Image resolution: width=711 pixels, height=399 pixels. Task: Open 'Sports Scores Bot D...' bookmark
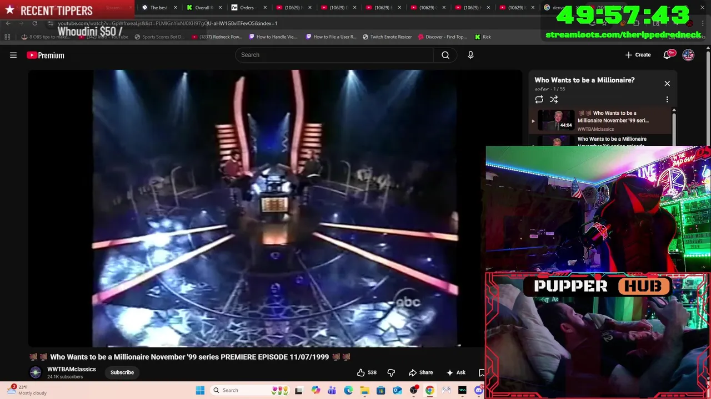coord(159,37)
